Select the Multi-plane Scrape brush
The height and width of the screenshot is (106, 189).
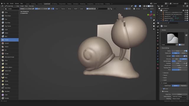[10, 57]
